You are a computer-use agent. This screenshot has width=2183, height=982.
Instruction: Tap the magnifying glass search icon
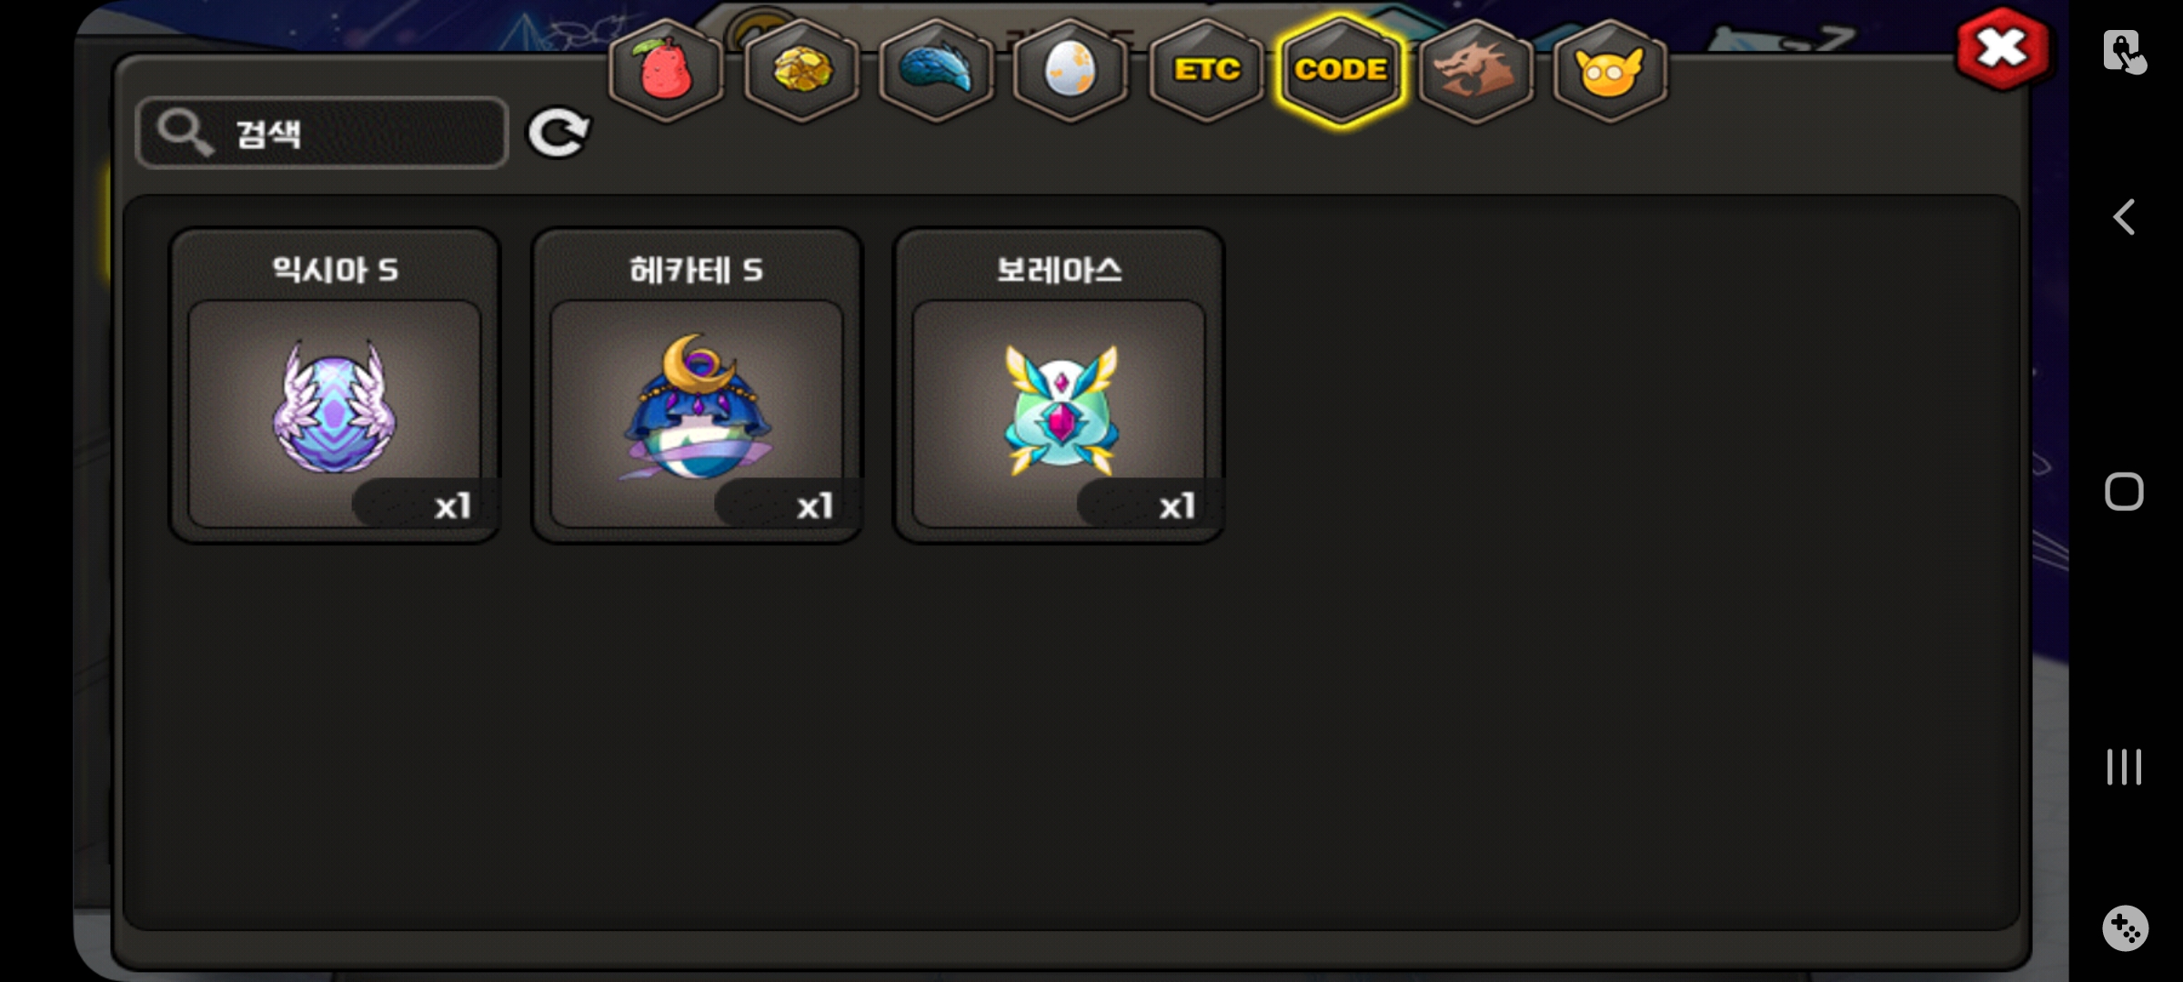tap(185, 133)
